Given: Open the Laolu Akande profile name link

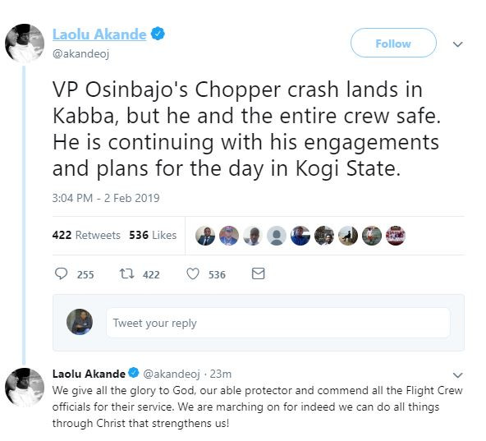Looking at the screenshot, I should 99,34.
